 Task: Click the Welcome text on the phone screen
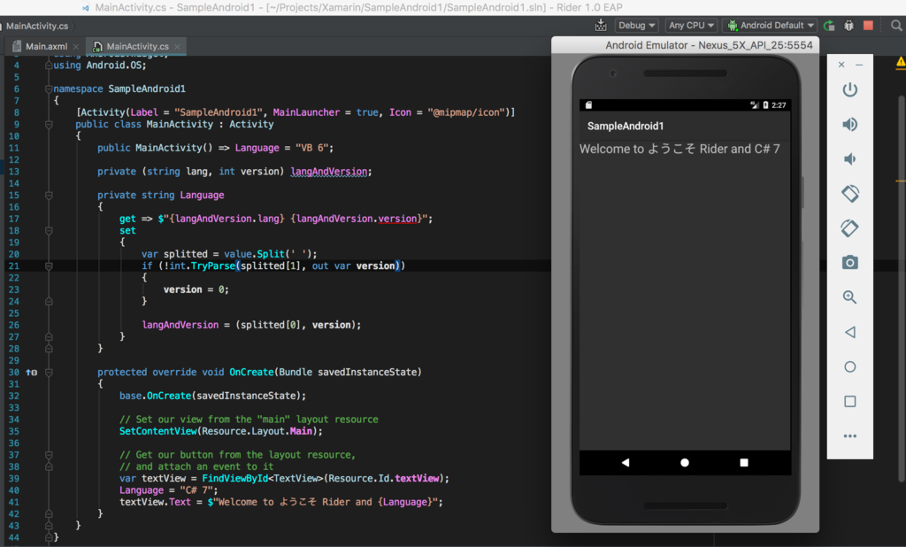tap(679, 150)
